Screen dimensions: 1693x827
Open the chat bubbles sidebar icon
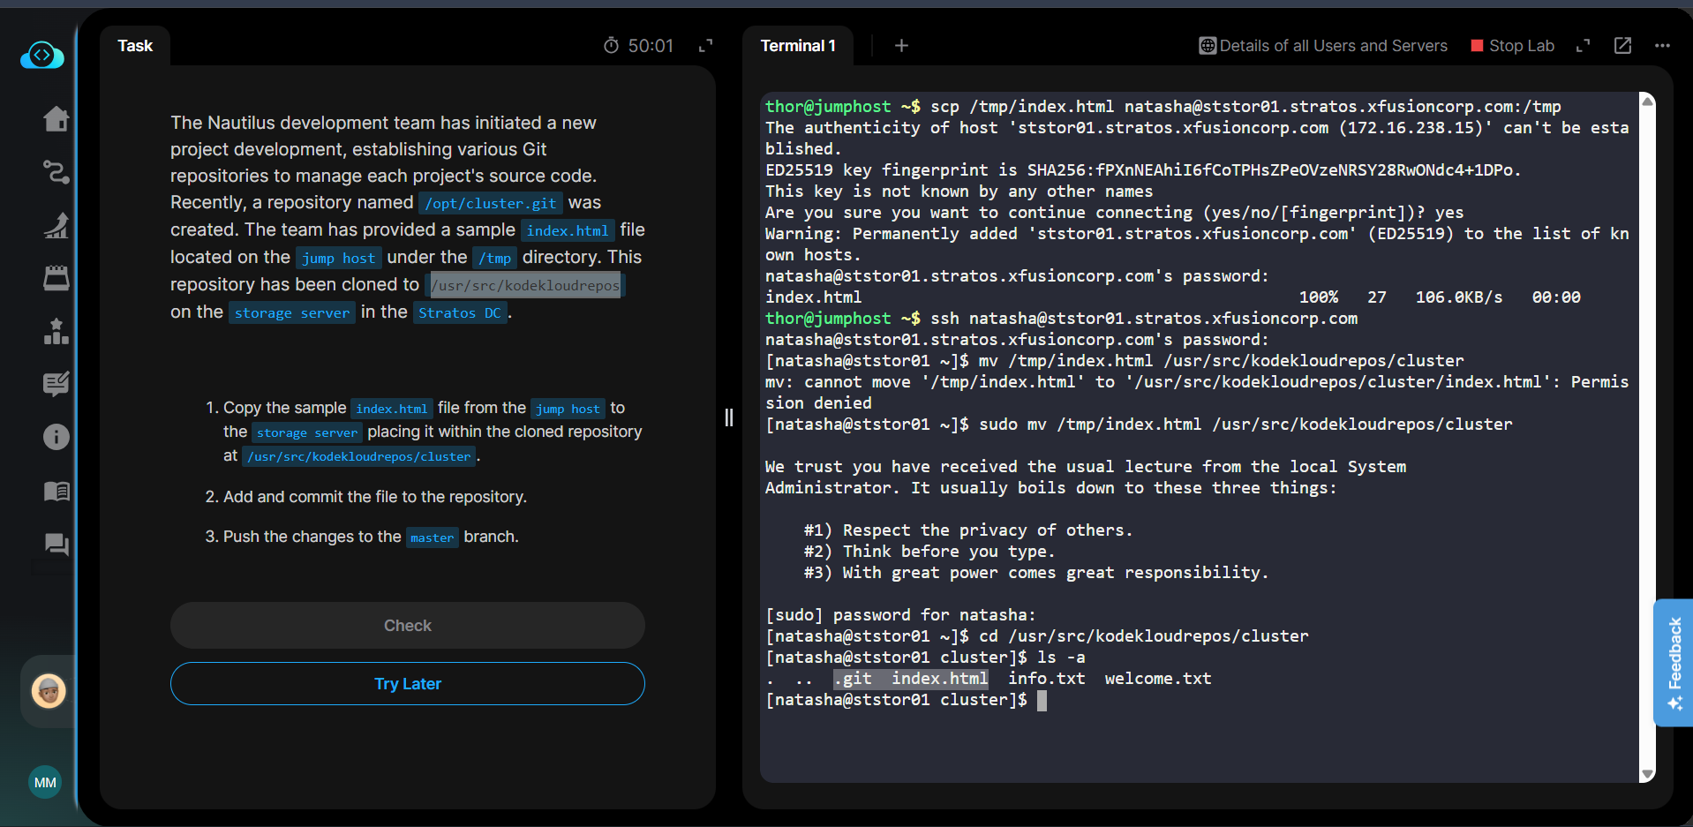point(56,544)
